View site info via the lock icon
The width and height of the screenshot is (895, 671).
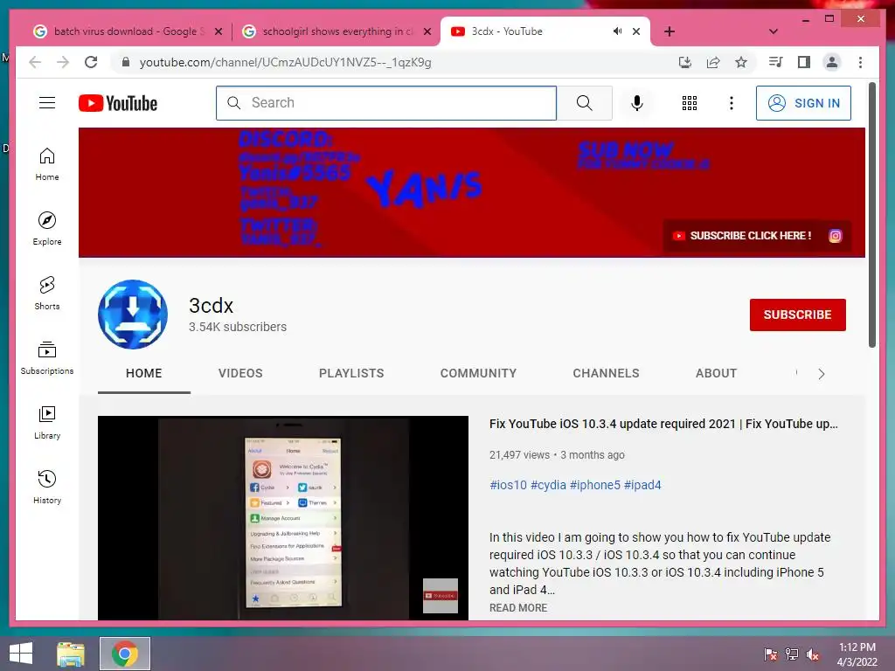(x=126, y=62)
